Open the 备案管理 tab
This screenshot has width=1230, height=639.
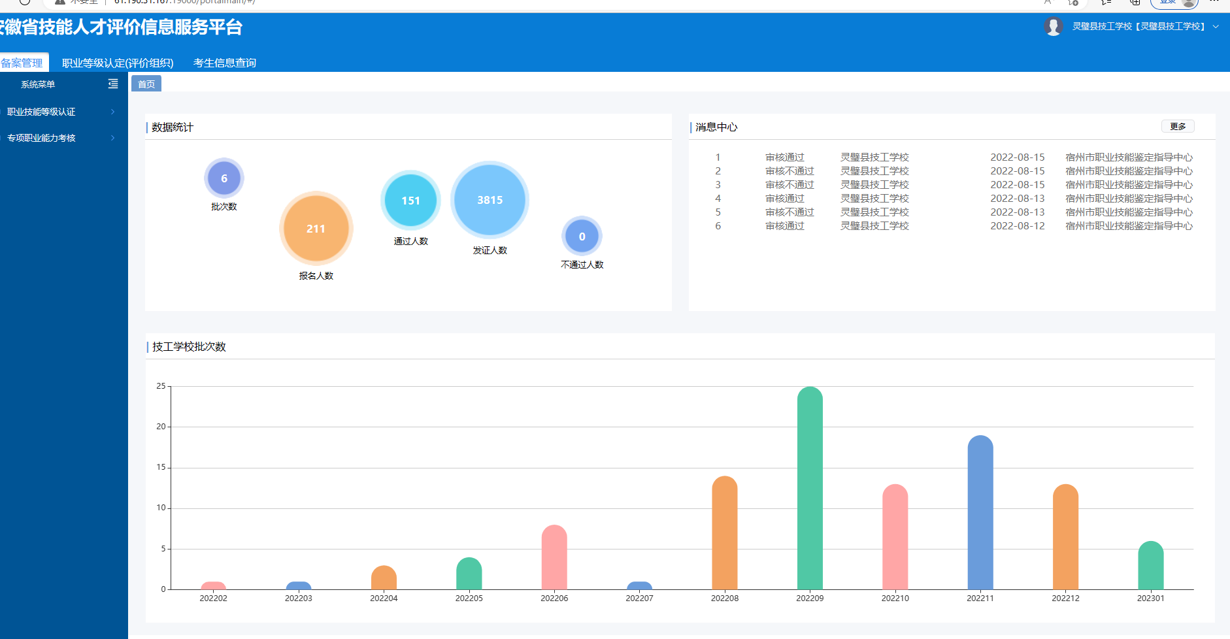coord(24,63)
